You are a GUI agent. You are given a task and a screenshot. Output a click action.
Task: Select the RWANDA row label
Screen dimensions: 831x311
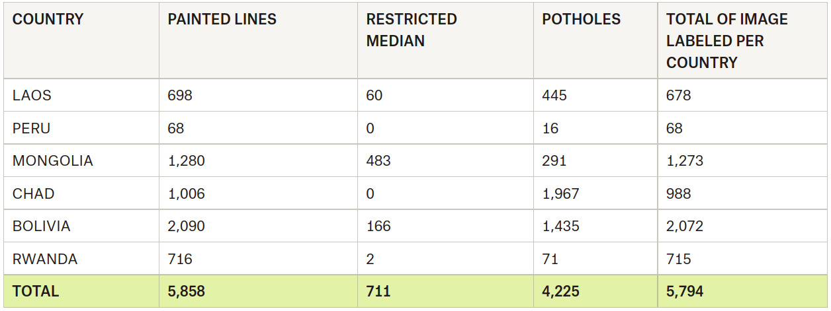pos(44,259)
